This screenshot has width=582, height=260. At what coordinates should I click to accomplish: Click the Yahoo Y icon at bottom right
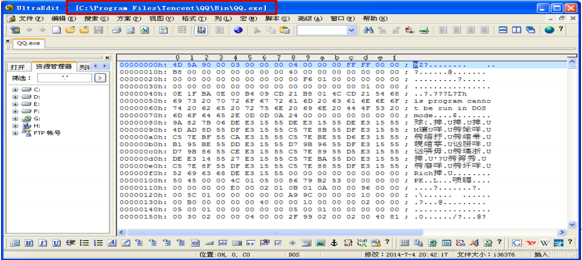[x=531, y=243]
